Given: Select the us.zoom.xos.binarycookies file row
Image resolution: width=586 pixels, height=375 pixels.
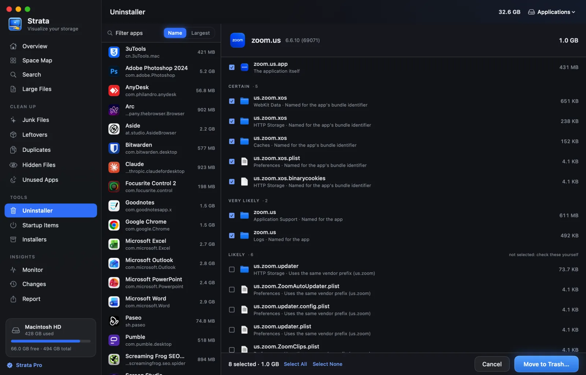Looking at the screenshot, I should [x=403, y=181].
